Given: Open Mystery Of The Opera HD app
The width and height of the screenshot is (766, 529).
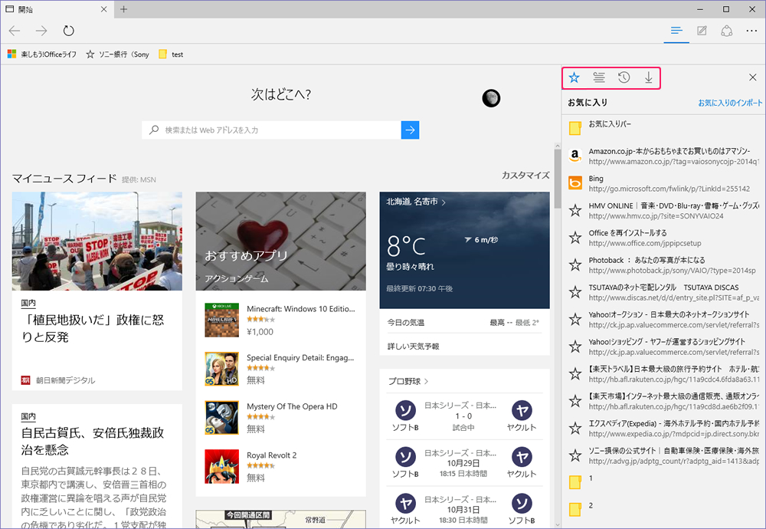Looking at the screenshot, I should [x=281, y=418].
